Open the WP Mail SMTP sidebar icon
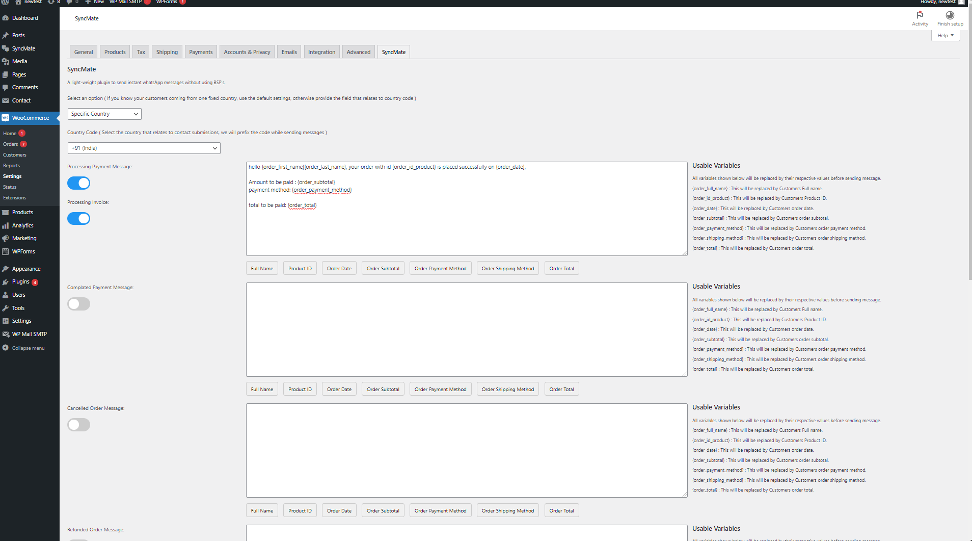Viewport: 972px width, 541px height. [x=6, y=334]
